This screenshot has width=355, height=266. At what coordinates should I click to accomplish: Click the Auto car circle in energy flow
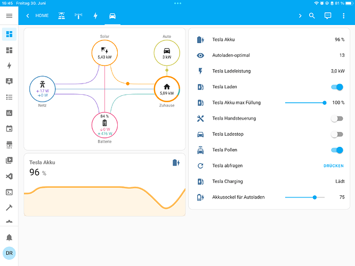[167, 53]
